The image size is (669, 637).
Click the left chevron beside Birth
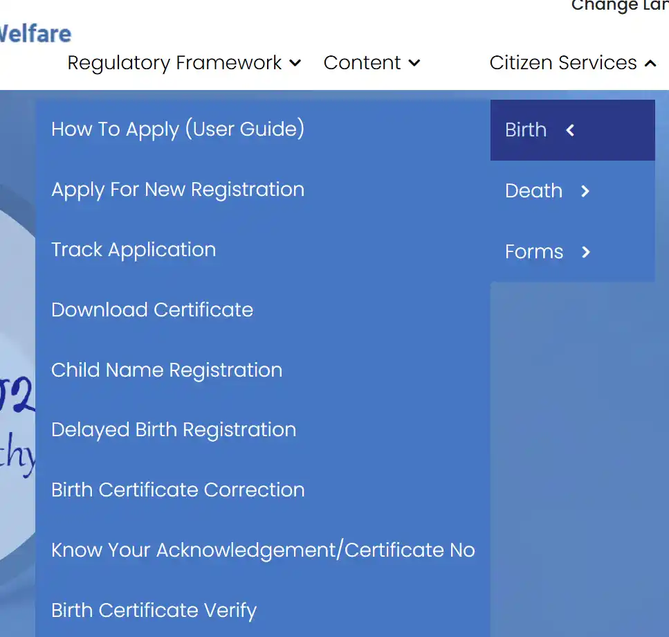coord(571,130)
